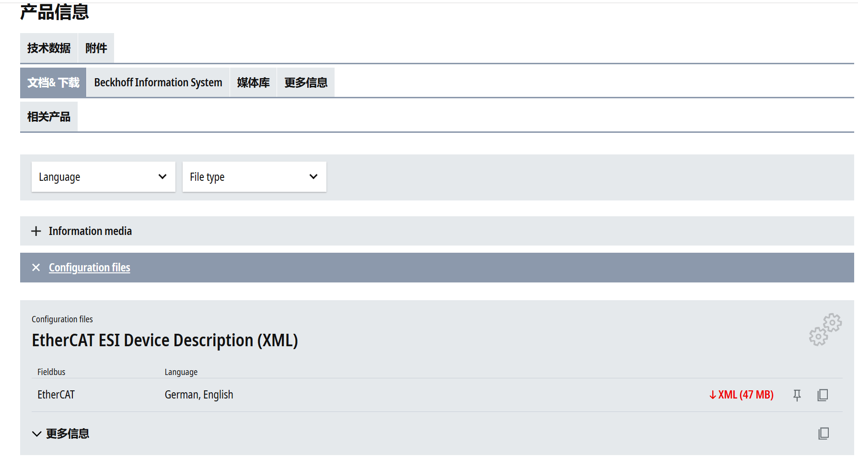Click the plus icon for Information media
Image resolution: width=858 pixels, height=457 pixels.
pos(36,231)
